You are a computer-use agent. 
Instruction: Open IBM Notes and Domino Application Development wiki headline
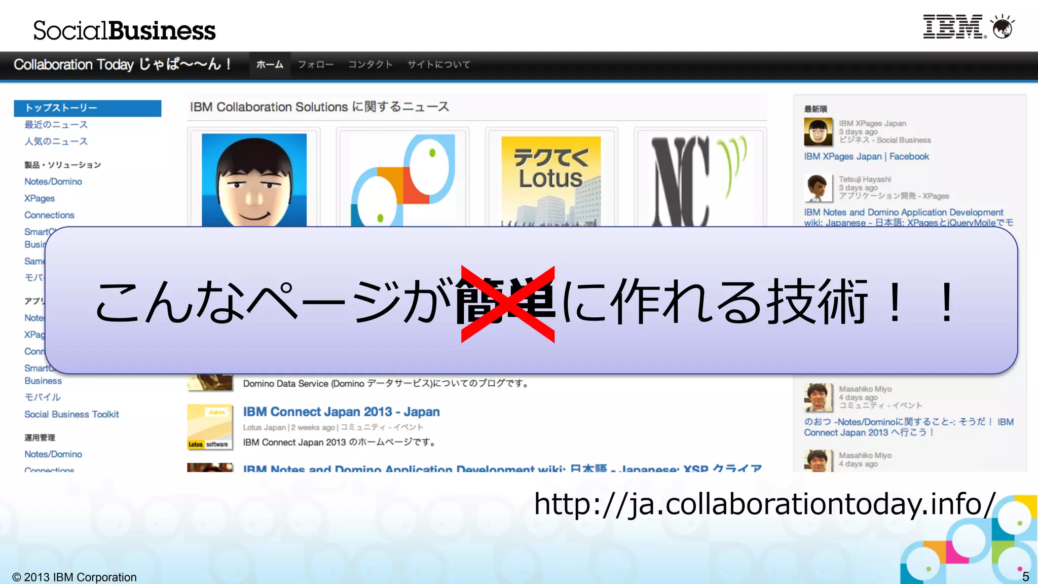click(502, 468)
